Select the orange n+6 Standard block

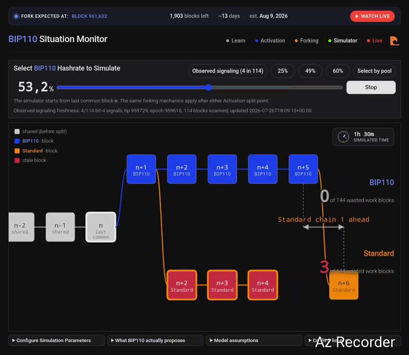[x=344, y=285]
